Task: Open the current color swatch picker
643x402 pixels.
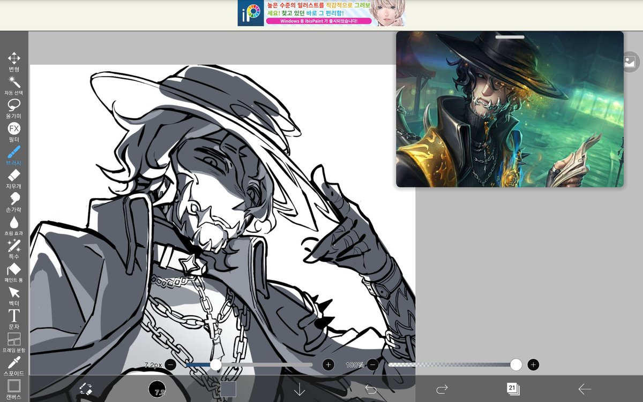Action: coord(228,389)
